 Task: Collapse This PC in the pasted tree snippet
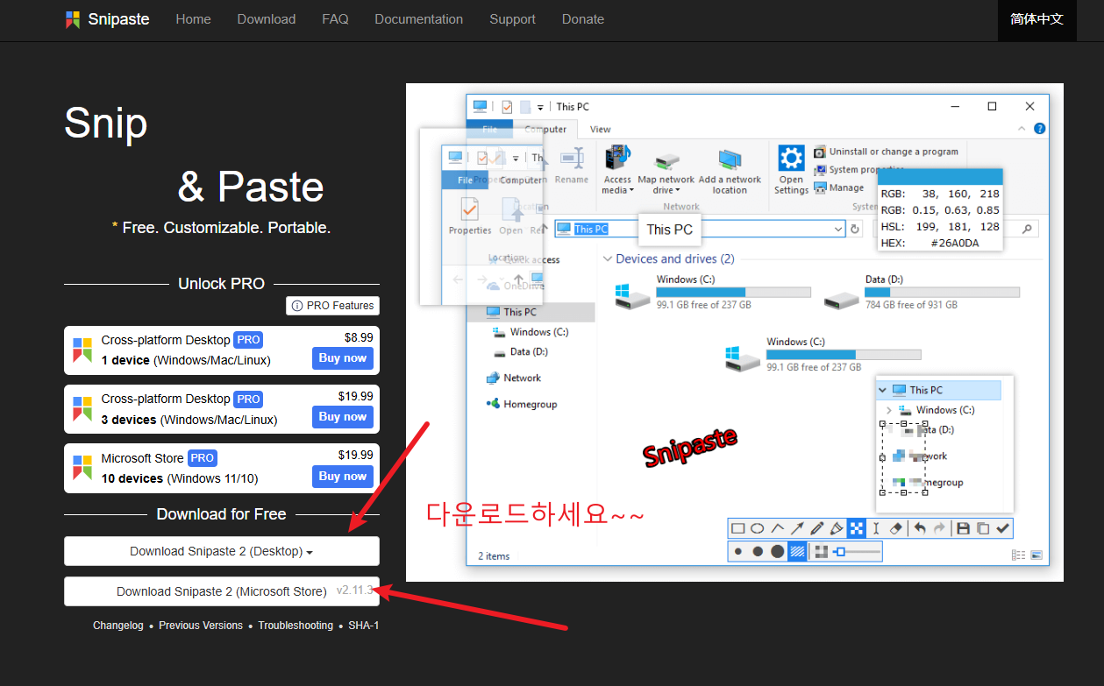point(884,390)
